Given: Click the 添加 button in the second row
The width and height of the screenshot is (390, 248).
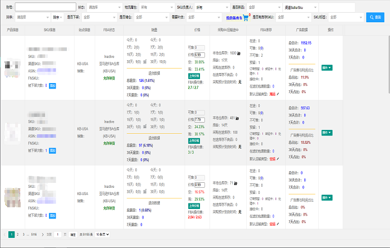Looking at the screenshot, I should (x=52, y=150).
